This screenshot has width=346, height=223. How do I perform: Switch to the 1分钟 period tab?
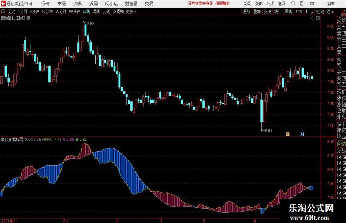(23, 11)
